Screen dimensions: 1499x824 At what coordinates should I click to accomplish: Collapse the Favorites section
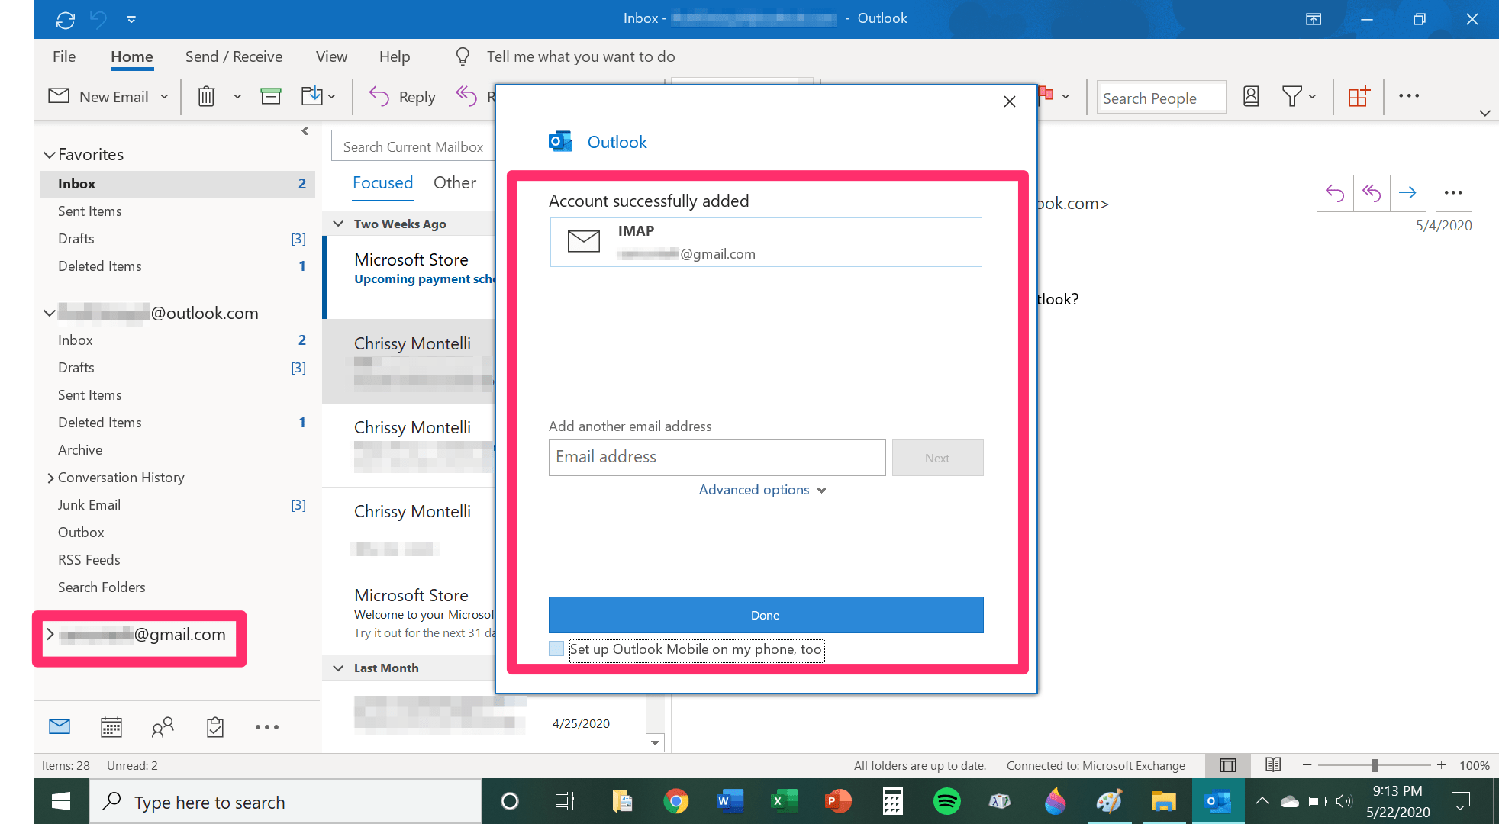(50, 154)
